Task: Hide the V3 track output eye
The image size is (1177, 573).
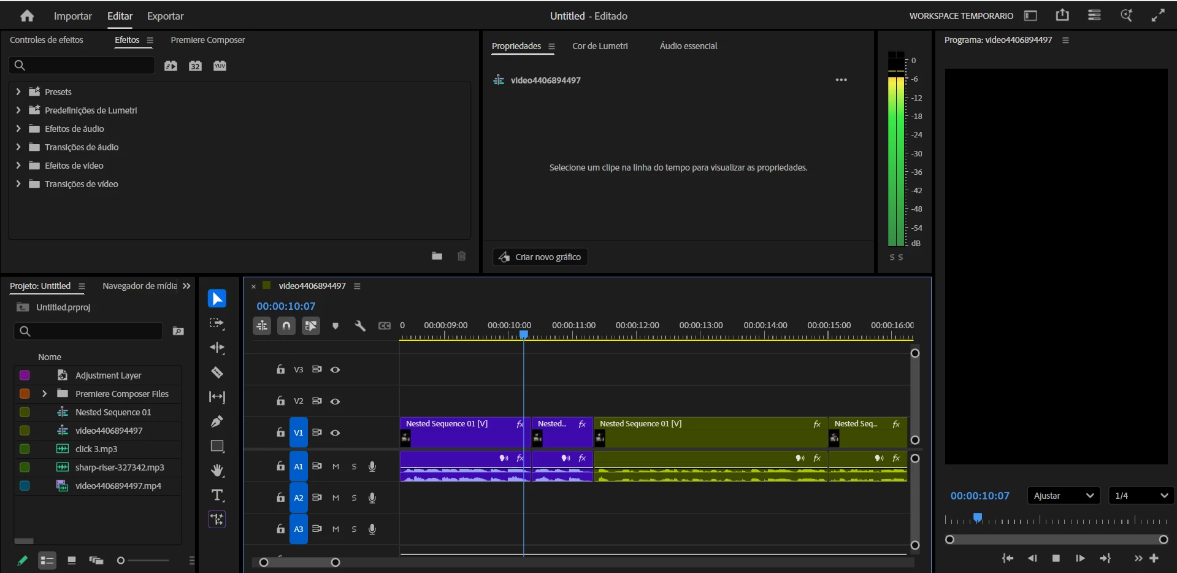Action: (x=335, y=369)
